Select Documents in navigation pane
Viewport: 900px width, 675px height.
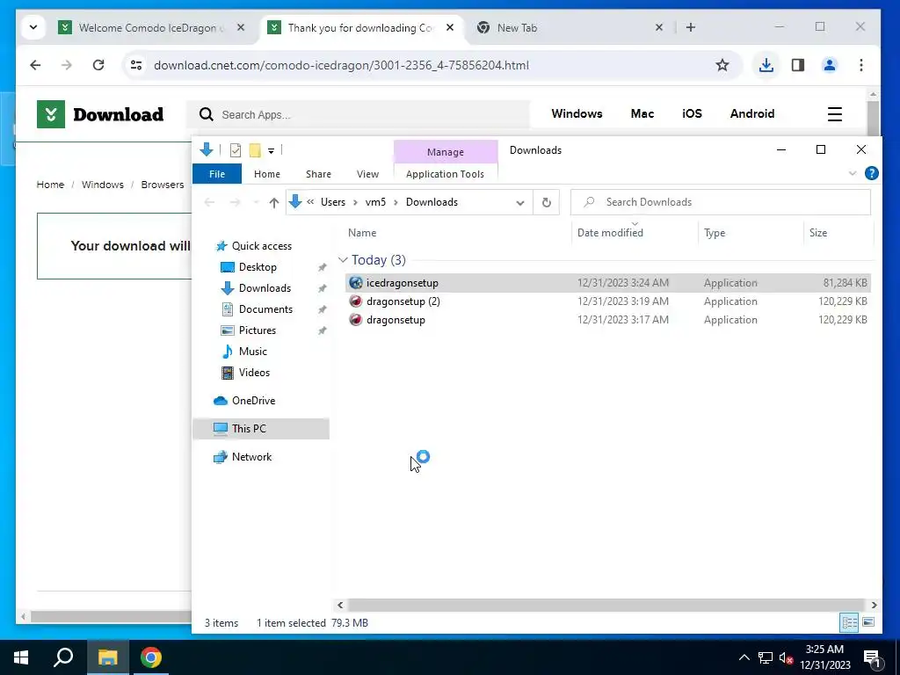pos(265,309)
